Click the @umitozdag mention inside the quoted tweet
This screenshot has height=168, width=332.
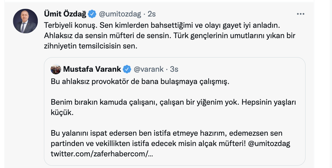tap(269, 143)
